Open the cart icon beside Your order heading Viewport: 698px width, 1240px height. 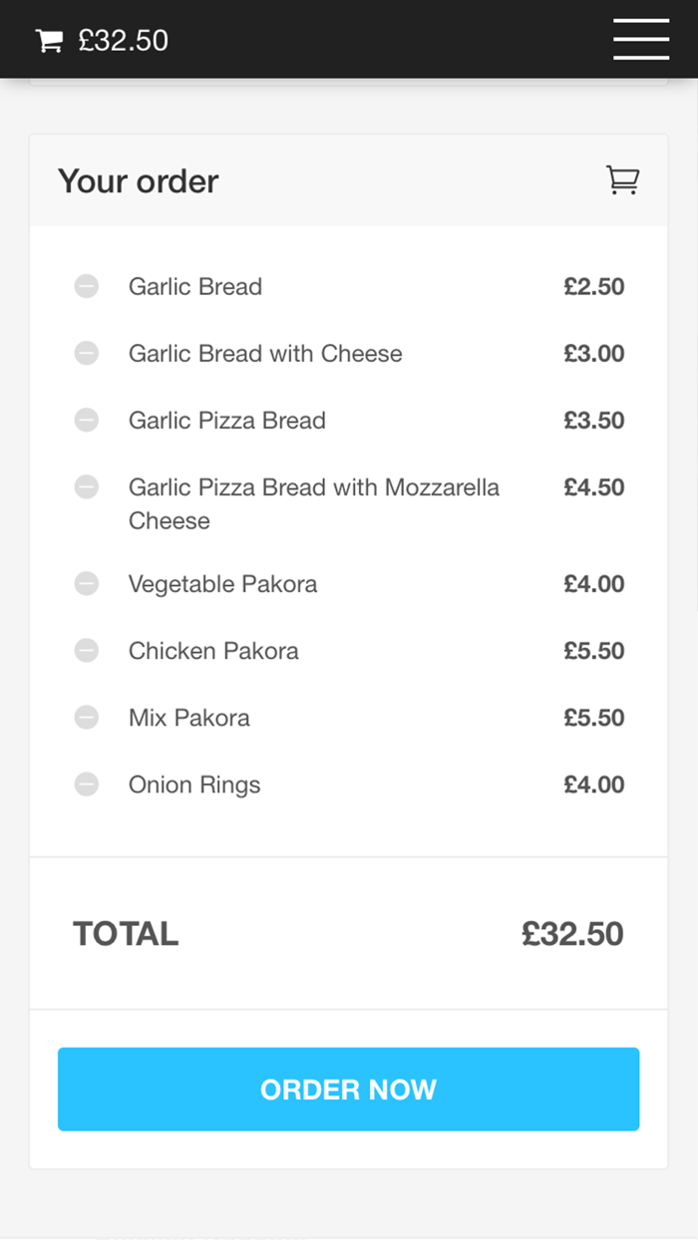(622, 179)
